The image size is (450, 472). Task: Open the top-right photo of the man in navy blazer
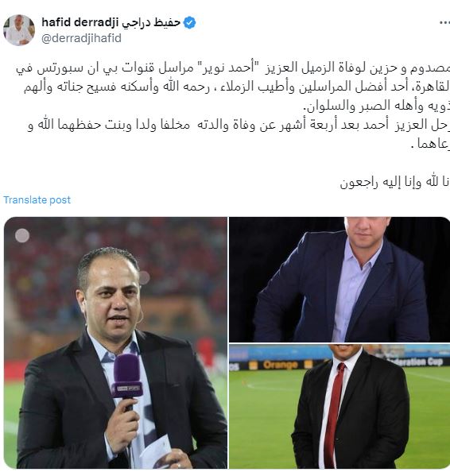pos(339,280)
